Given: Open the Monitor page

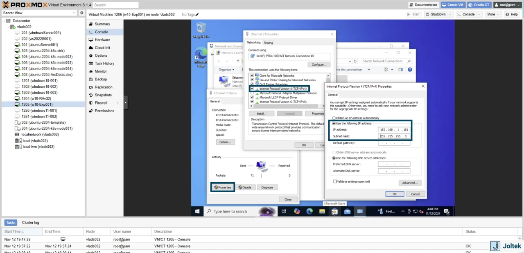Looking at the screenshot, I should click(x=101, y=71).
